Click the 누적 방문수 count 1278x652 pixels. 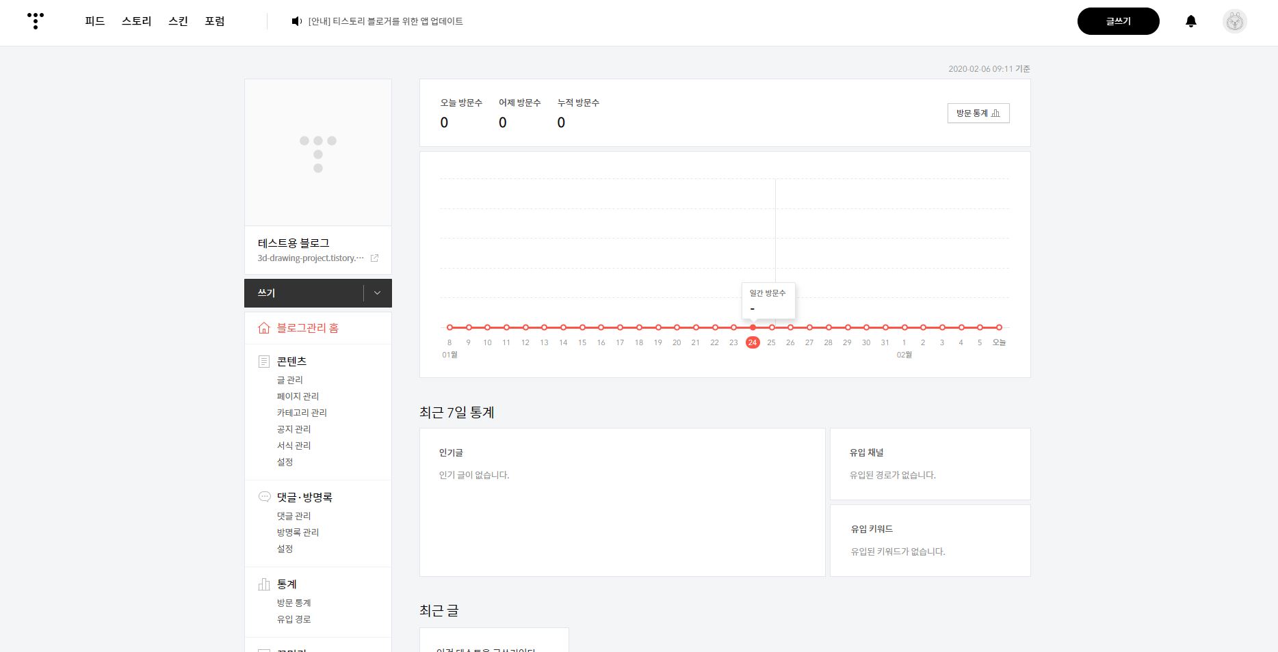pyautogui.click(x=561, y=123)
